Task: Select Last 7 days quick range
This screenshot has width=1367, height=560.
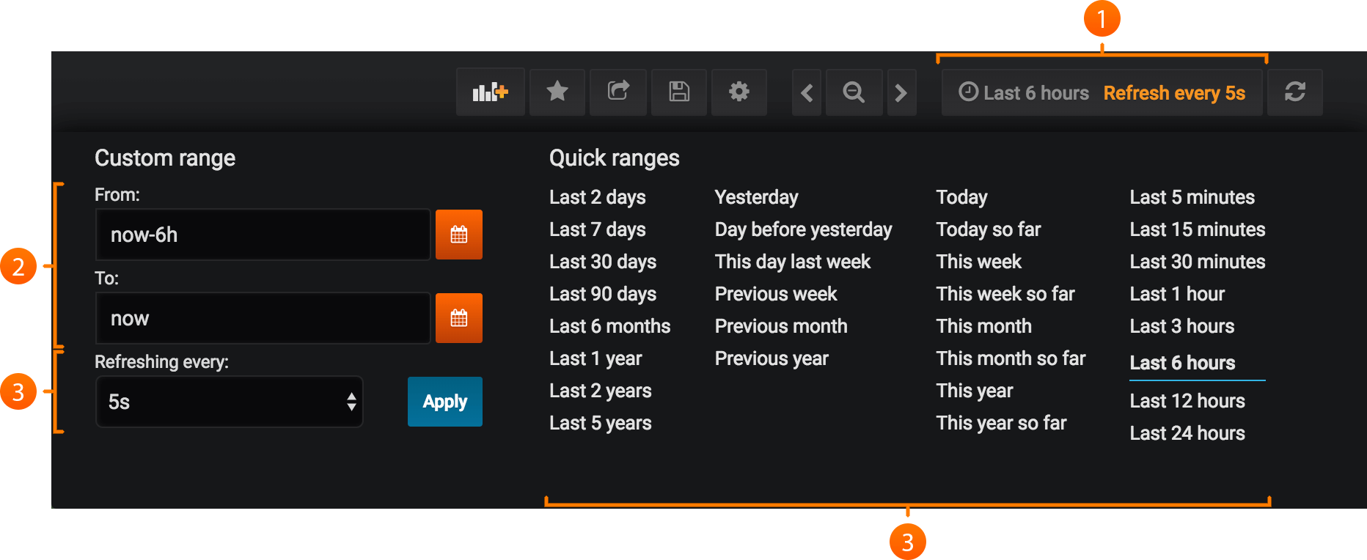Action: [x=597, y=229]
